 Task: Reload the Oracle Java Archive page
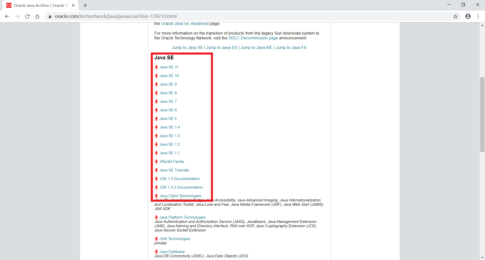(27, 16)
